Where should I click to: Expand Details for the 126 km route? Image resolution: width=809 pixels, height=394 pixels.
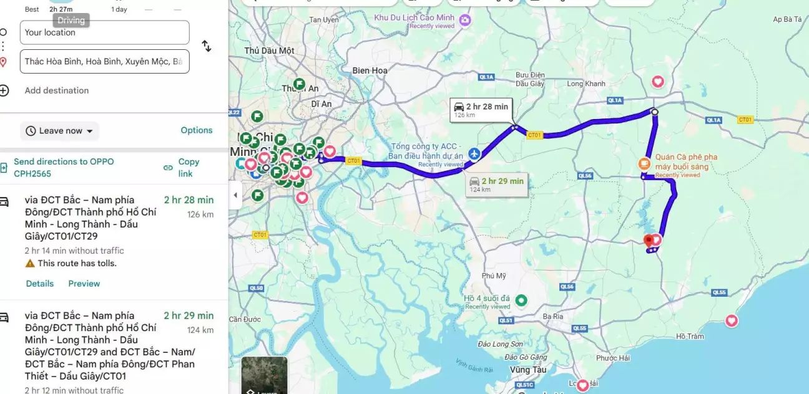40,284
